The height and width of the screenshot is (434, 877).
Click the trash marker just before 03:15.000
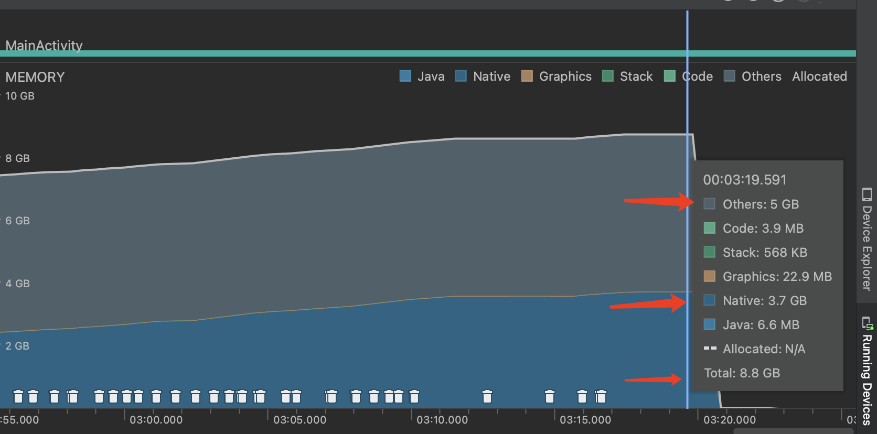[x=550, y=396]
